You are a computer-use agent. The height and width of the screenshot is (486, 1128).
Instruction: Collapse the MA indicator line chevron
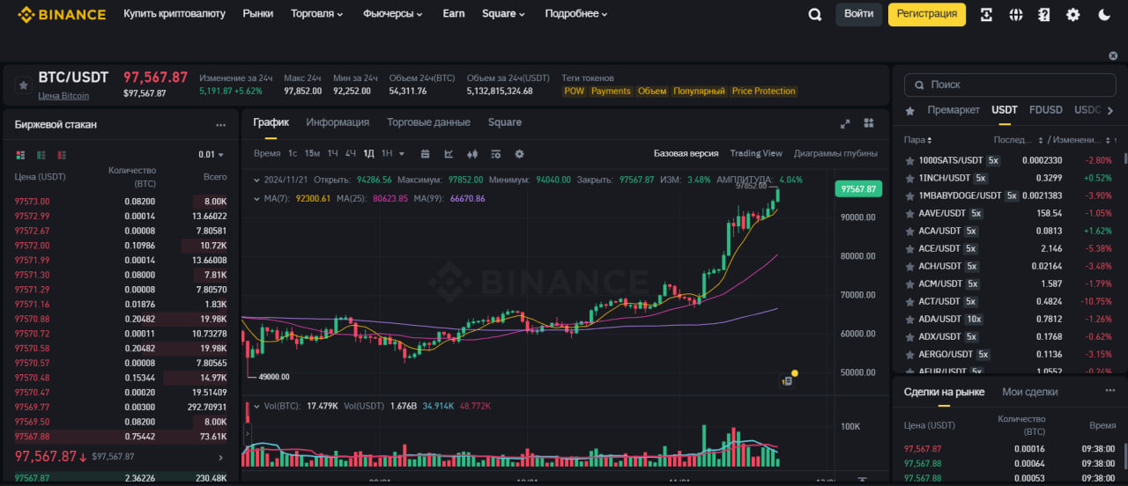tap(256, 198)
